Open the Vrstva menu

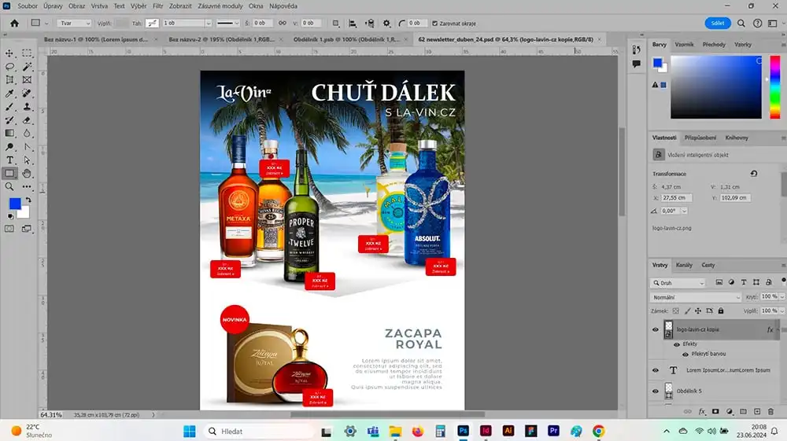(99, 6)
